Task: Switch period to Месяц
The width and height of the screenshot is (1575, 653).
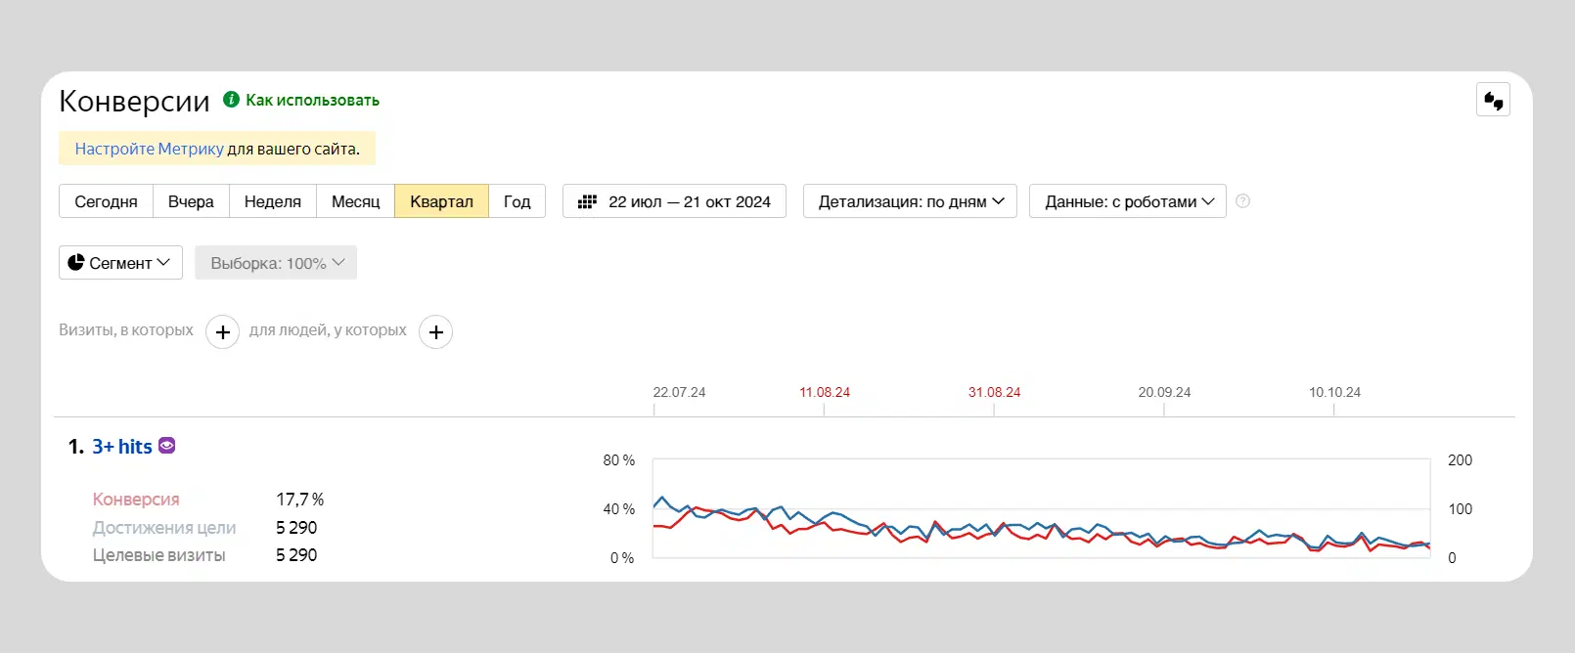Action: coord(355,201)
